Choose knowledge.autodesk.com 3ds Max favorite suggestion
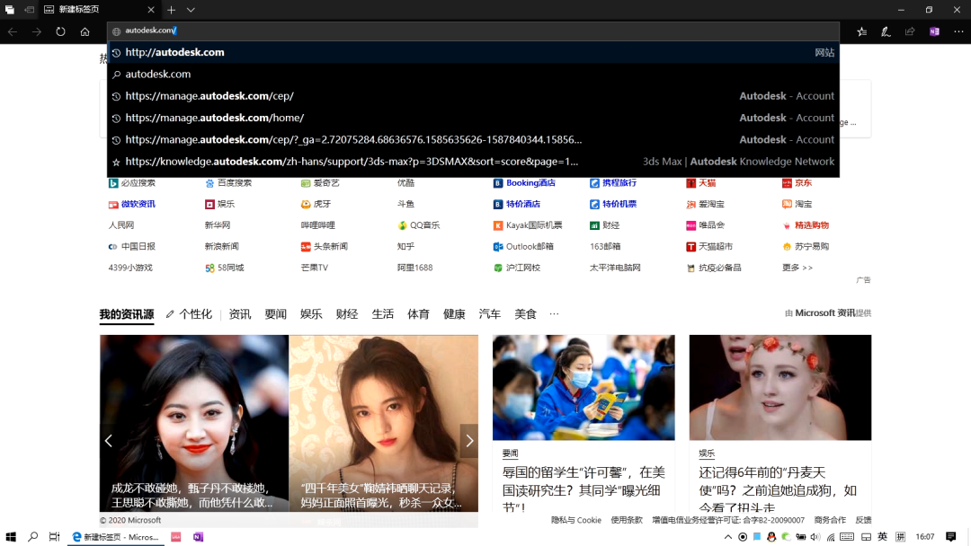The height and width of the screenshot is (546, 971). click(x=474, y=162)
